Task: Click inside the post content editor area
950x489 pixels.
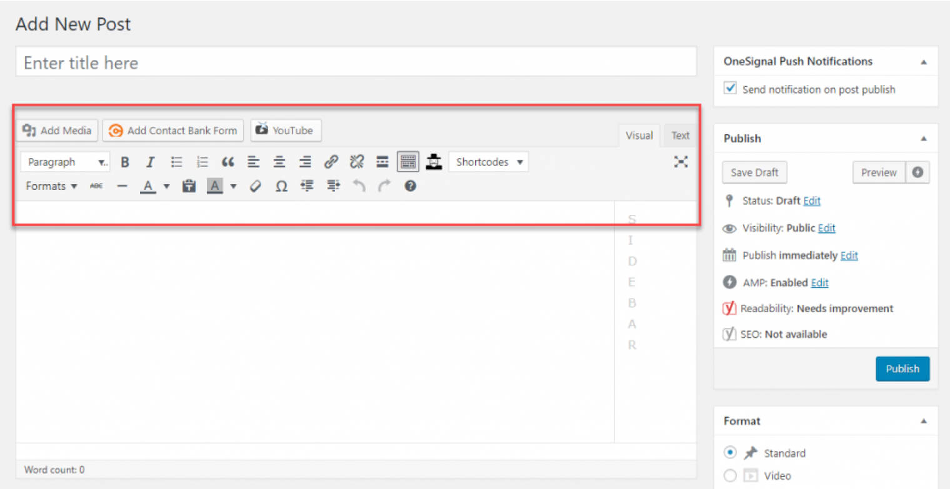Action: (314, 322)
